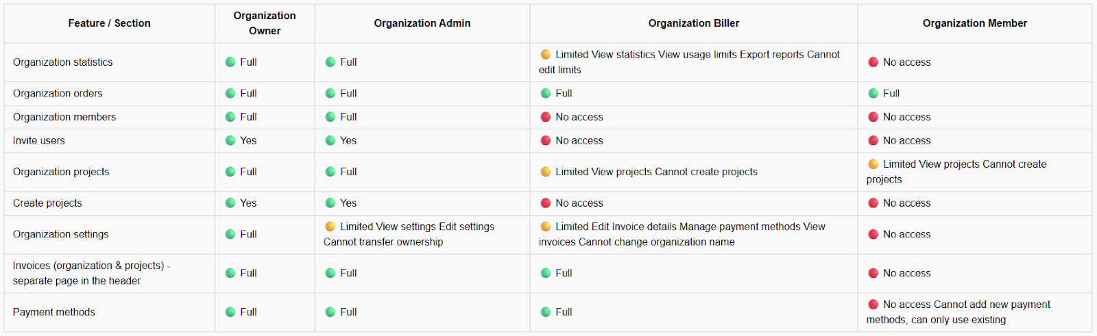The image size is (1097, 336).
Task: Click the yellow dot for Member organization projects
Action: tap(873, 164)
